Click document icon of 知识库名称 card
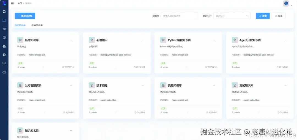 tap(20, 131)
